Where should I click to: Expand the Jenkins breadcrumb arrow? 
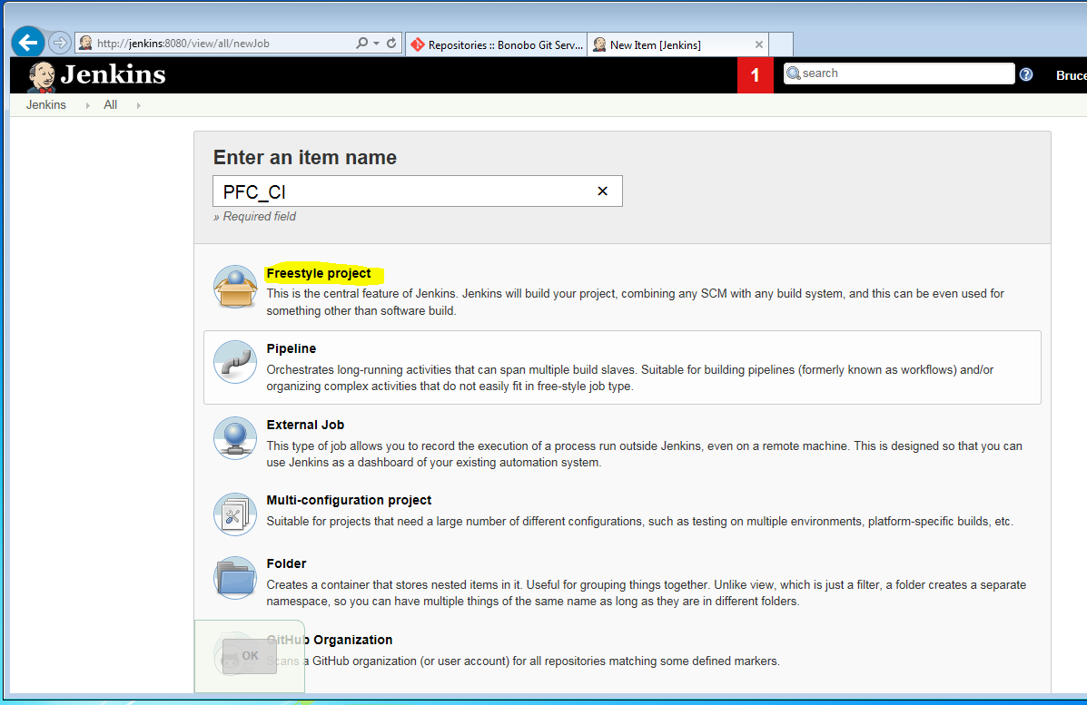[87, 105]
